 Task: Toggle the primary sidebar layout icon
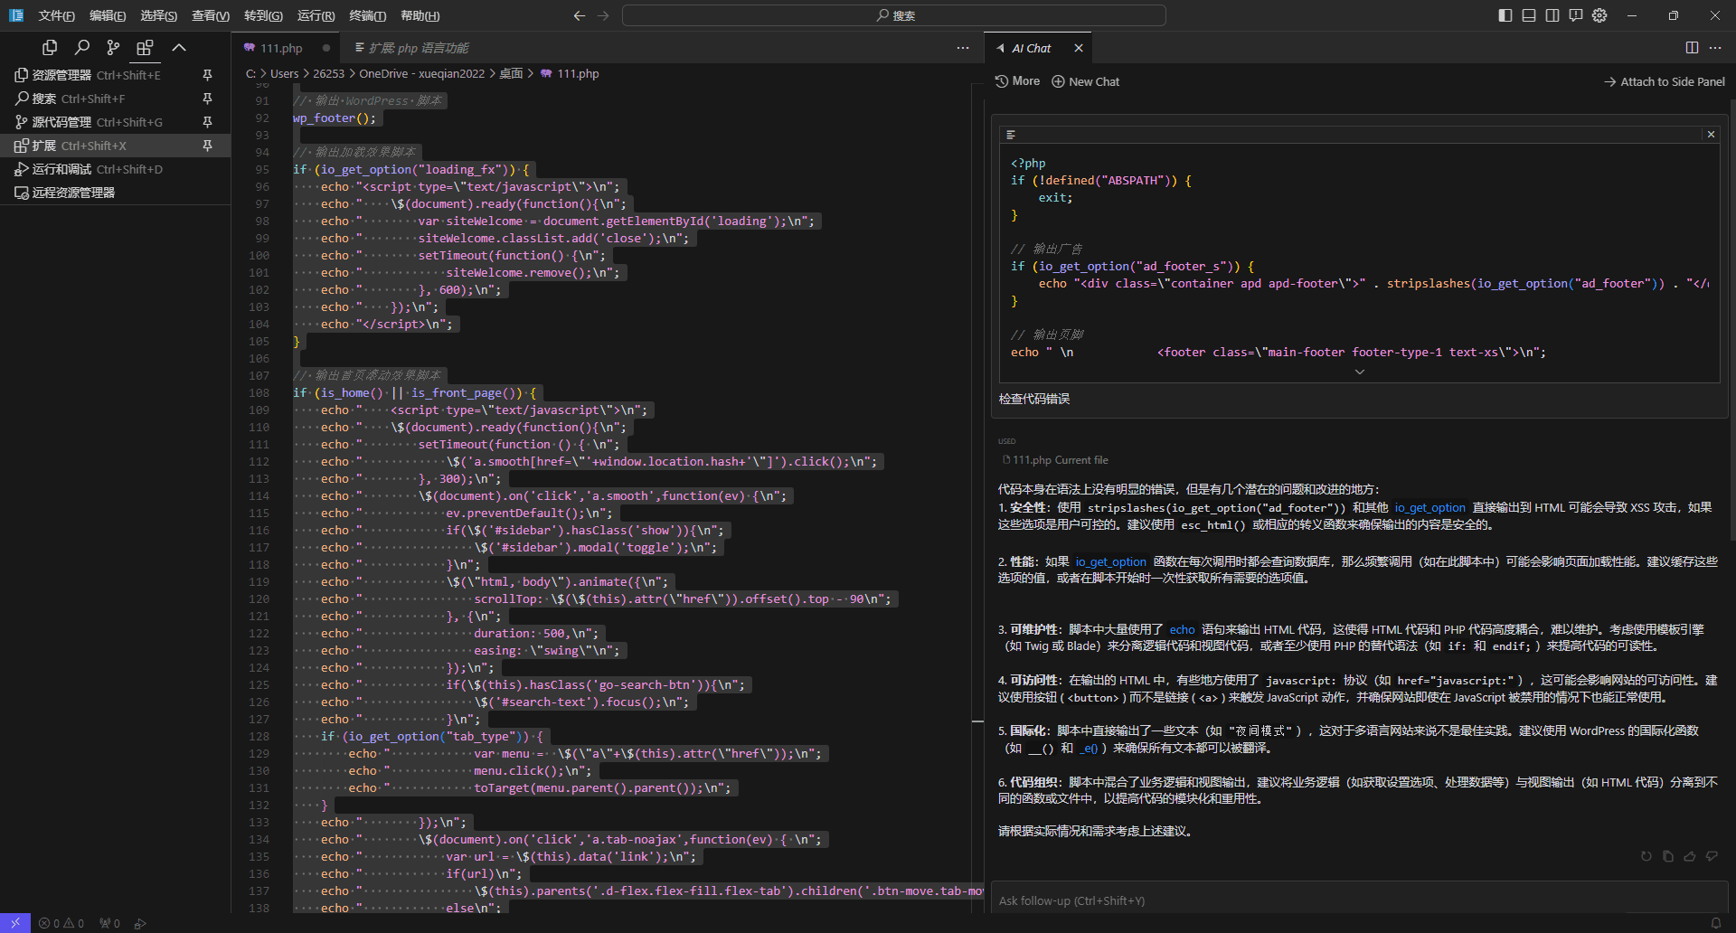click(x=1505, y=15)
